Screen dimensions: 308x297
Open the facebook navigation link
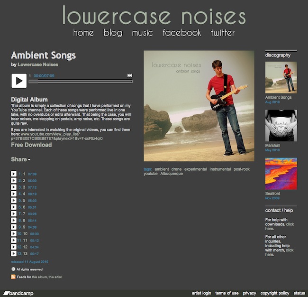click(182, 33)
